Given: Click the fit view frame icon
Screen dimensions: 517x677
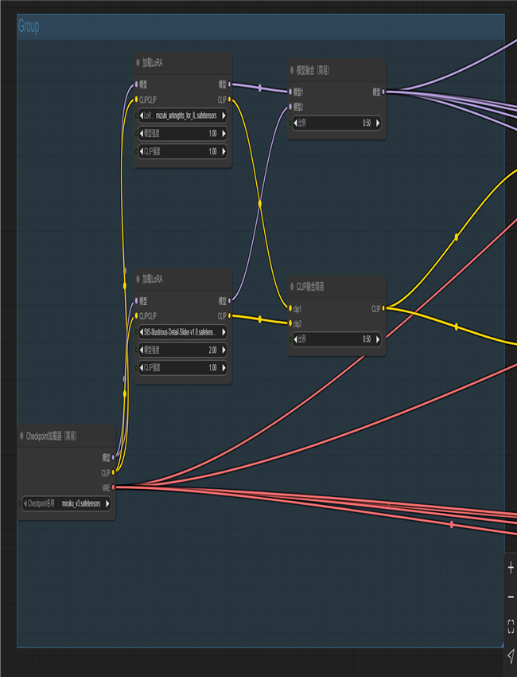Looking at the screenshot, I should tap(511, 625).
